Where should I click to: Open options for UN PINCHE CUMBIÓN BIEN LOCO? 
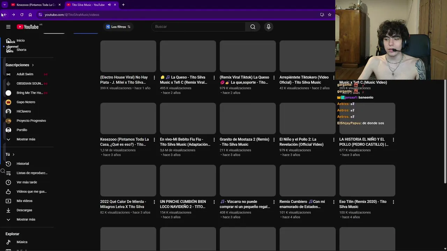pos(214,202)
